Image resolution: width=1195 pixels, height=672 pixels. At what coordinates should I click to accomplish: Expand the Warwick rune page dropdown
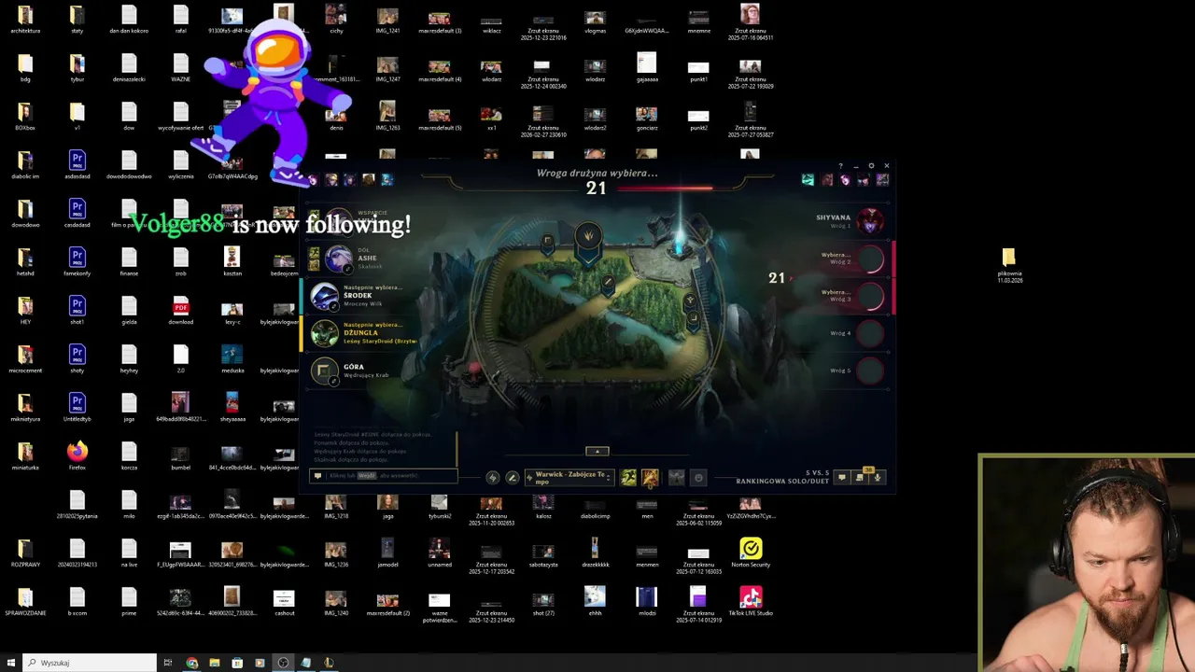pos(569,478)
